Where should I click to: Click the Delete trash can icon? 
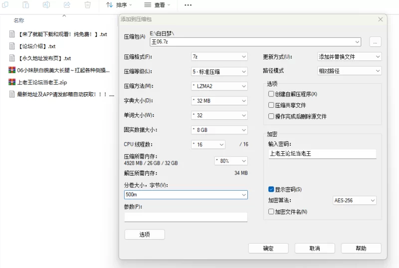point(88,4)
